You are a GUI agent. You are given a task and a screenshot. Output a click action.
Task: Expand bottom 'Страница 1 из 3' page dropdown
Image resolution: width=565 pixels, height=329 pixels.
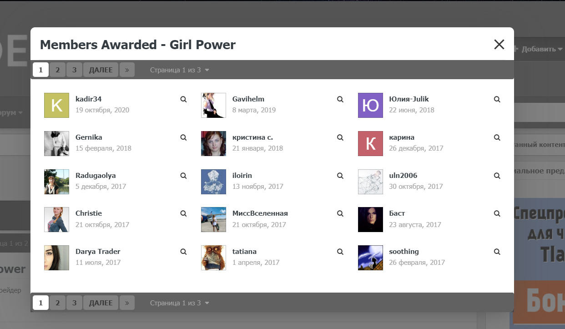(x=180, y=303)
